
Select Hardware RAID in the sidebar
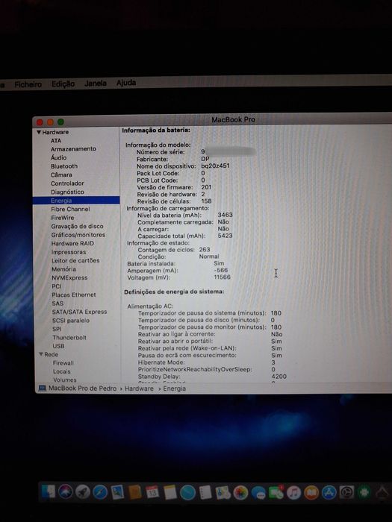point(72,243)
